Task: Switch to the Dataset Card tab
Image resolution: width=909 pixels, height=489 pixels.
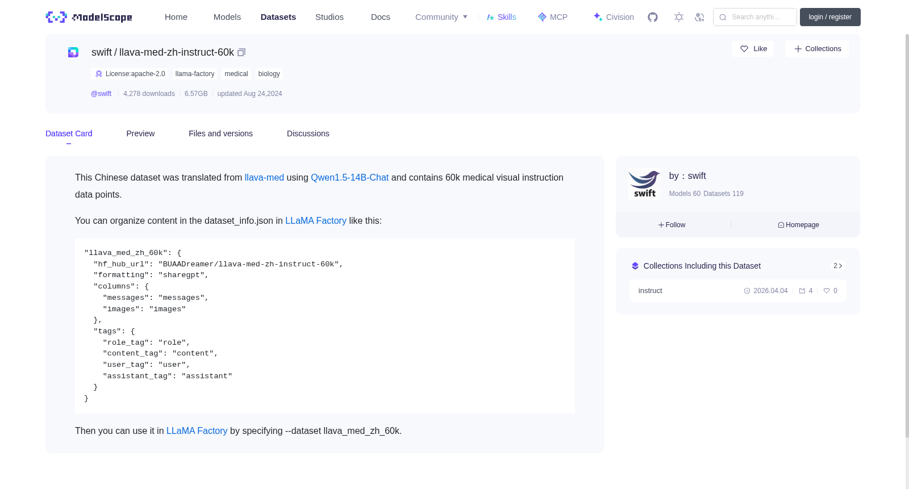Action: 69,133
